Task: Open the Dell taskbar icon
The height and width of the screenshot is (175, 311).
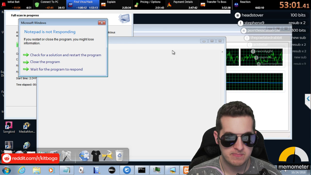Action: [x=112, y=170]
